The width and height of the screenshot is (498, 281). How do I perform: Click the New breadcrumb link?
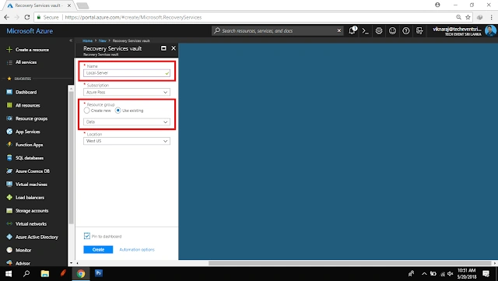(x=102, y=40)
